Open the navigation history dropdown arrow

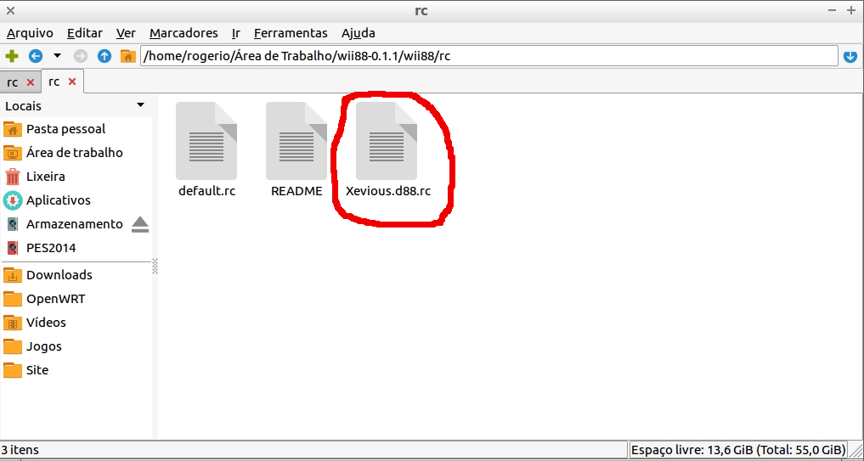click(57, 56)
